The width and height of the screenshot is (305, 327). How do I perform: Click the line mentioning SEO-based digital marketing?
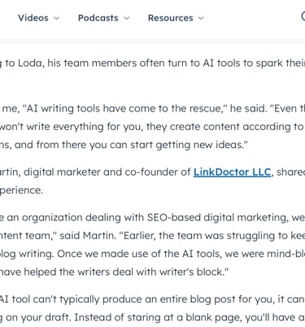point(152,217)
